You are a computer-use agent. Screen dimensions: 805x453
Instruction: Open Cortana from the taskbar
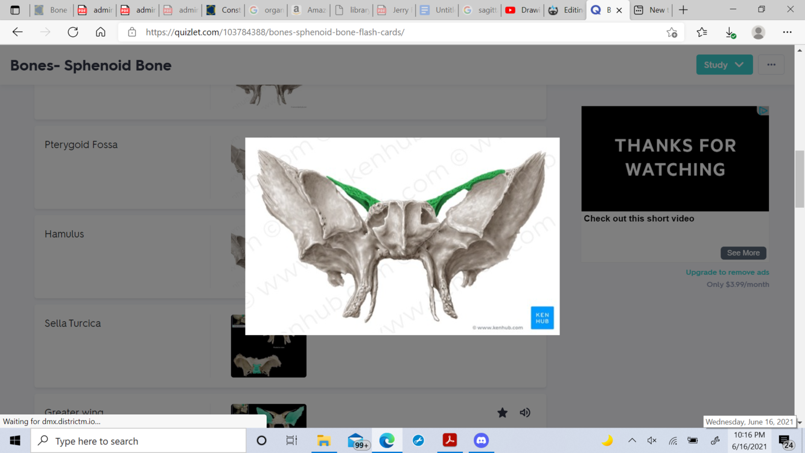pos(261,441)
